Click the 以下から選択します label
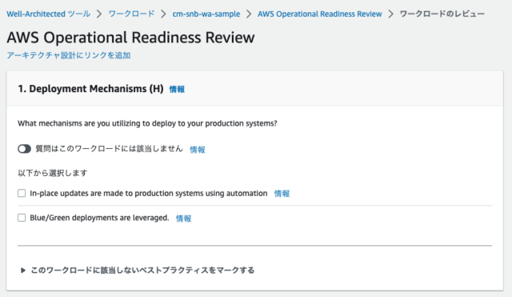Viewport: 512px width, 297px height. click(53, 173)
